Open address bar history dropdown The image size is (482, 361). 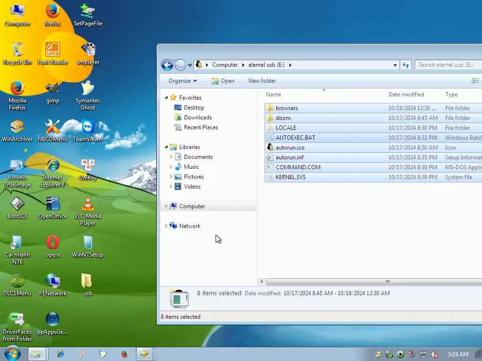point(395,65)
